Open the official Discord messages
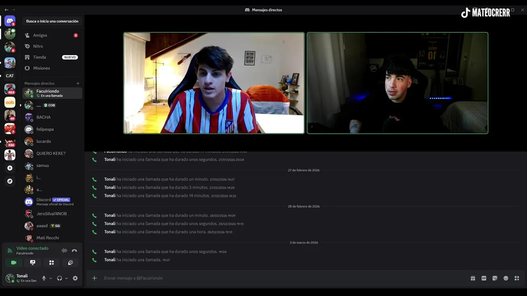The image size is (527, 296). click(52, 201)
